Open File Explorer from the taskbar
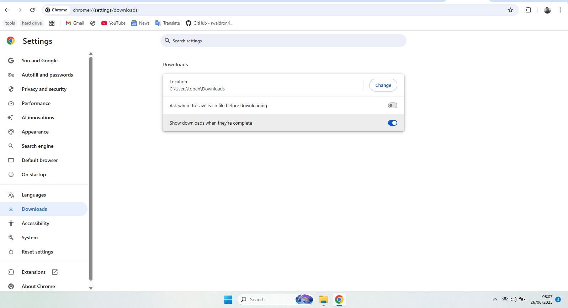This screenshot has width=568, height=308. point(323,299)
